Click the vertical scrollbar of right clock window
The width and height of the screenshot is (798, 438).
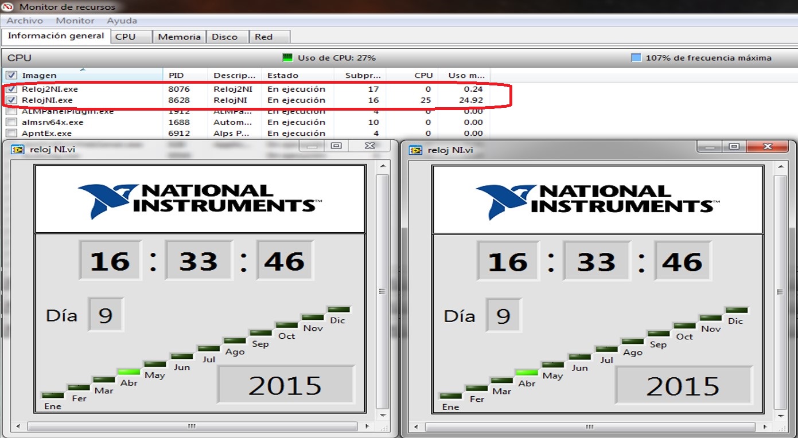click(780, 291)
